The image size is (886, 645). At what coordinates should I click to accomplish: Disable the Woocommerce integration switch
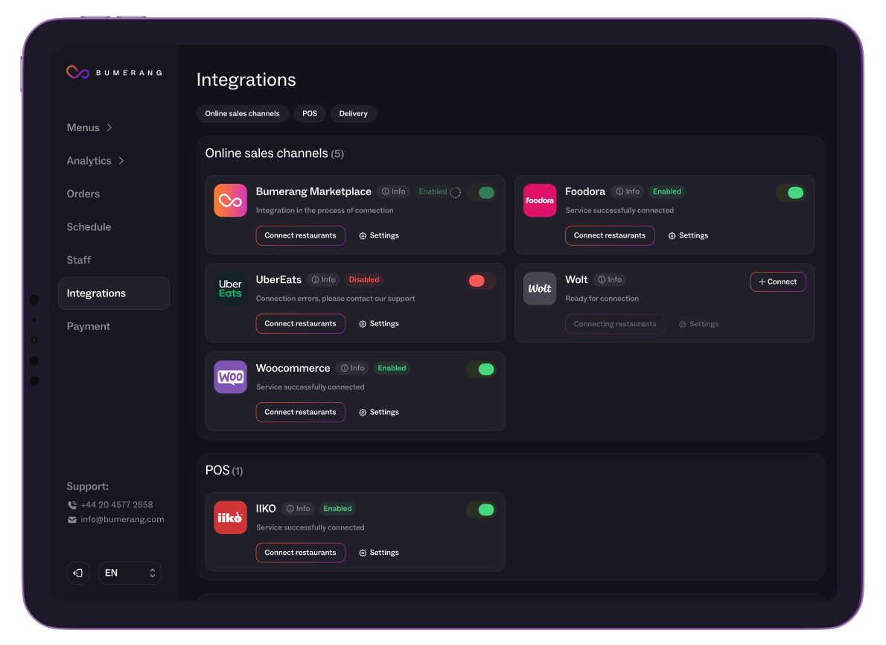(482, 369)
